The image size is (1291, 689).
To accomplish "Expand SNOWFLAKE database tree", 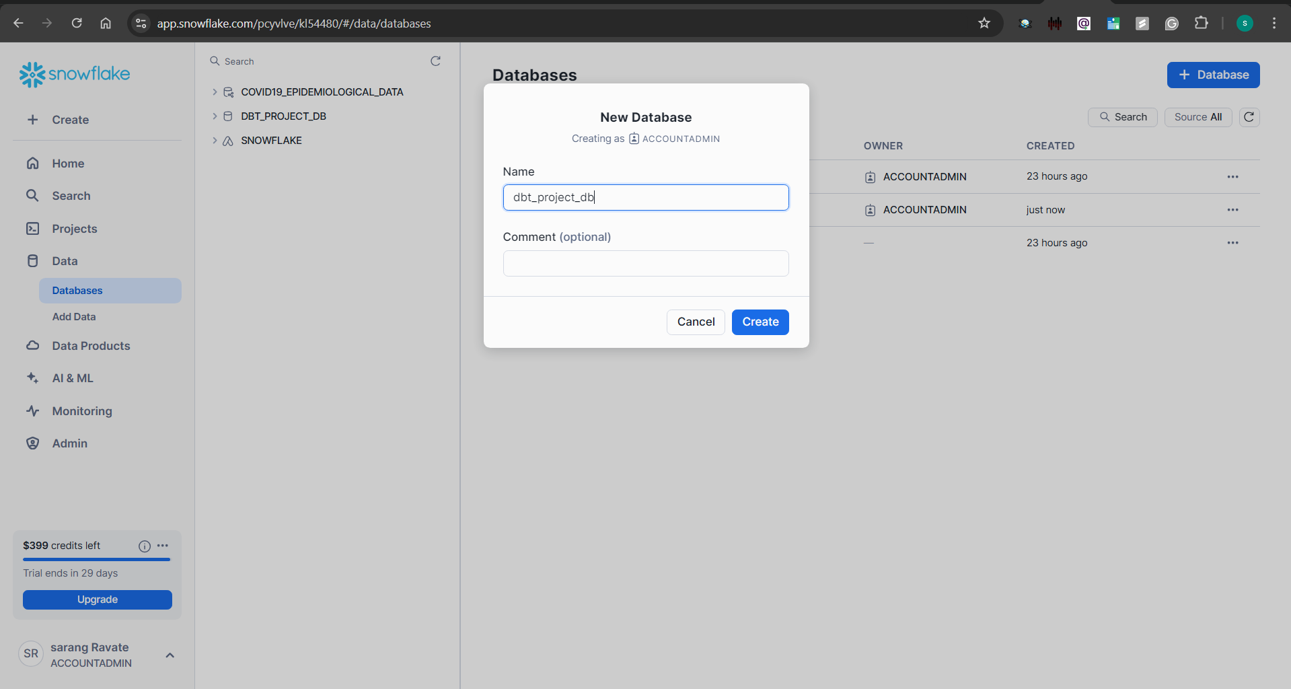I will pyautogui.click(x=215, y=141).
